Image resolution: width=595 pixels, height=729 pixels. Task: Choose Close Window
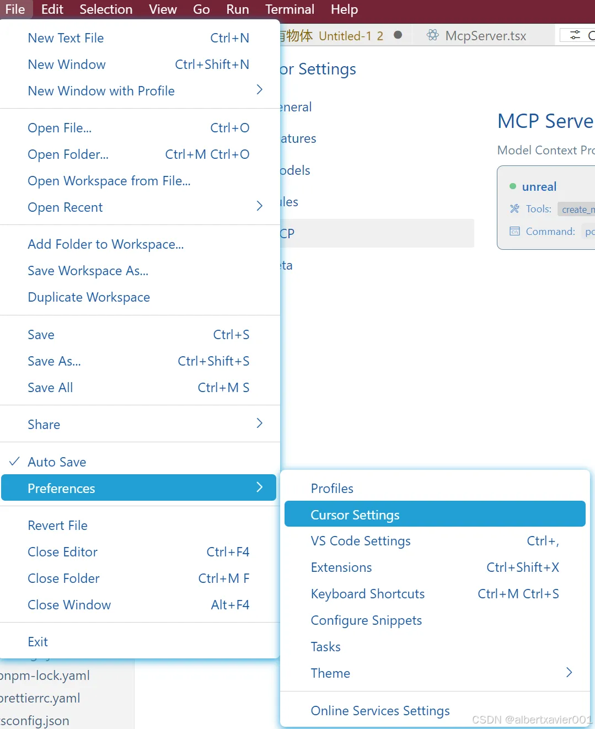pos(138,605)
